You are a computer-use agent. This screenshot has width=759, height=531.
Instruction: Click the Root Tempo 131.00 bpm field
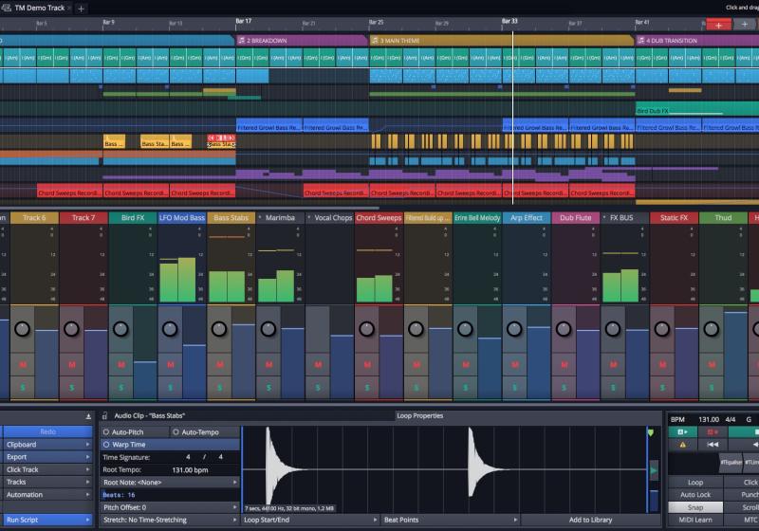(190, 469)
